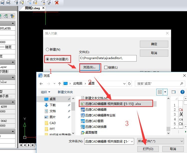Screen dimensions: 187x153
Task: Go to first layout tab arrow
Action: pos(21,145)
